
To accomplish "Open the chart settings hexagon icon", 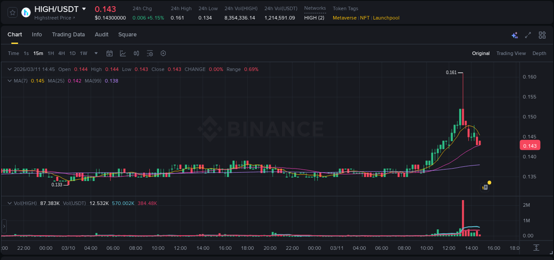I will (163, 53).
